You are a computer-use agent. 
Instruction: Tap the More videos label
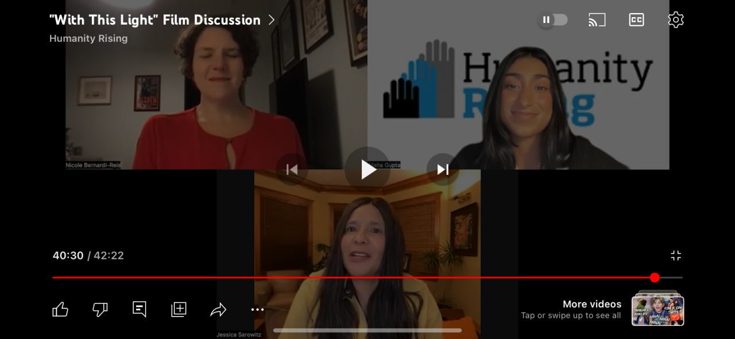pos(592,304)
